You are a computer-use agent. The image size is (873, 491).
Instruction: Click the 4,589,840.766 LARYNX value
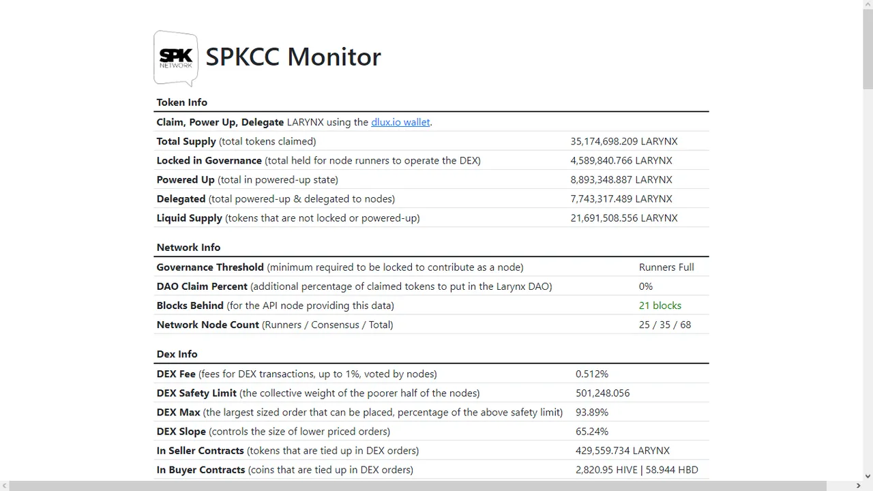pos(621,160)
